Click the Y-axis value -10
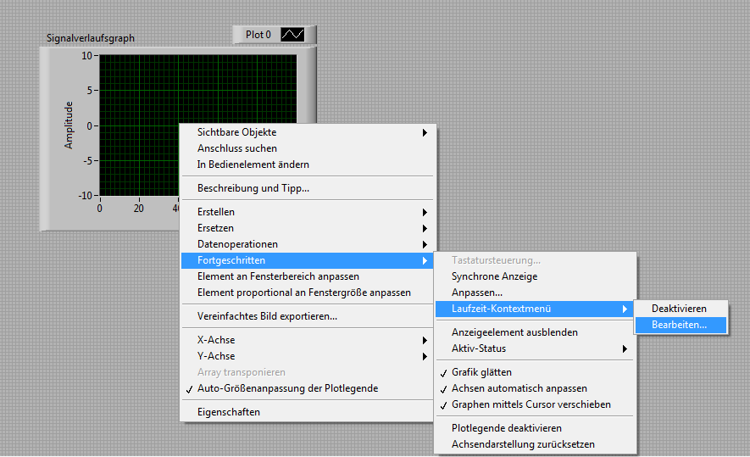The width and height of the screenshot is (750, 457). 85,195
